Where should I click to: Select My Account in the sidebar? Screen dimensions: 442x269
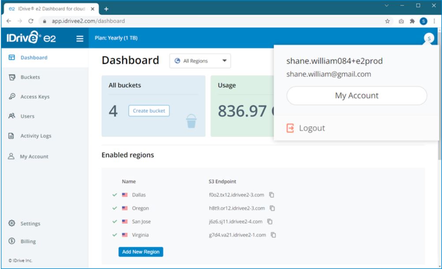(x=34, y=156)
